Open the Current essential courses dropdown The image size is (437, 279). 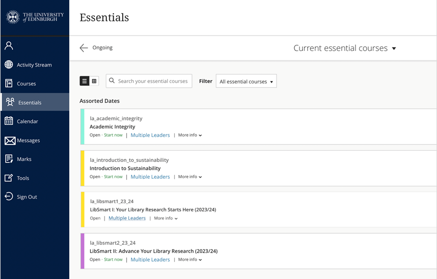click(x=345, y=48)
